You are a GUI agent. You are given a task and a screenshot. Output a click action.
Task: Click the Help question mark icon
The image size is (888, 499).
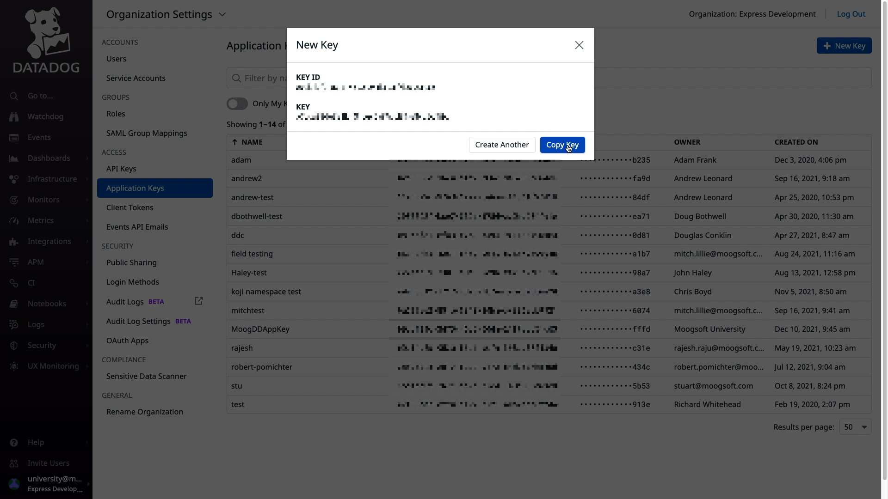tap(14, 443)
